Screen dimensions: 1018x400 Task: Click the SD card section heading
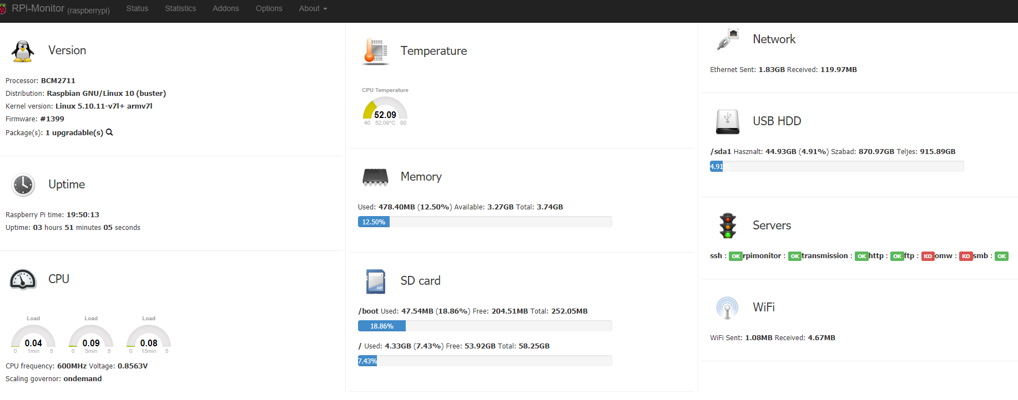(x=420, y=281)
